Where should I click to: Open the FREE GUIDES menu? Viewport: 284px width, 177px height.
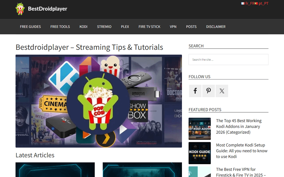[x=31, y=27]
